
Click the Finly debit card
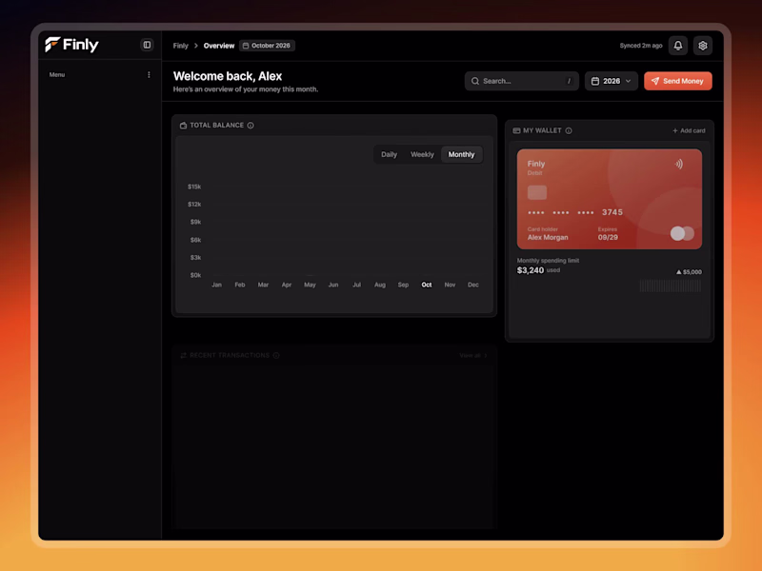tap(610, 199)
